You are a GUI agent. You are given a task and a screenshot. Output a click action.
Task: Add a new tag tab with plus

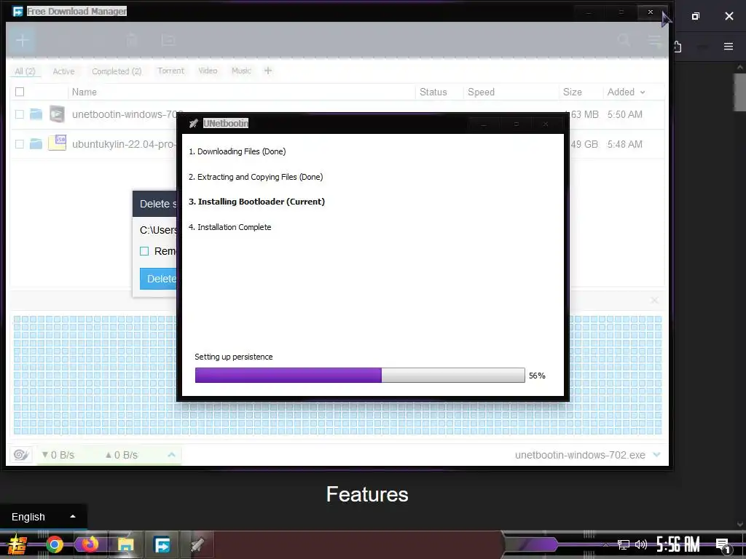click(x=268, y=71)
